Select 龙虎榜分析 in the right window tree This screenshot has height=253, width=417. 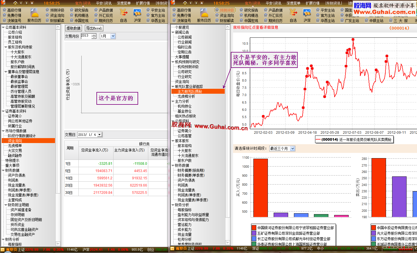point(186,96)
